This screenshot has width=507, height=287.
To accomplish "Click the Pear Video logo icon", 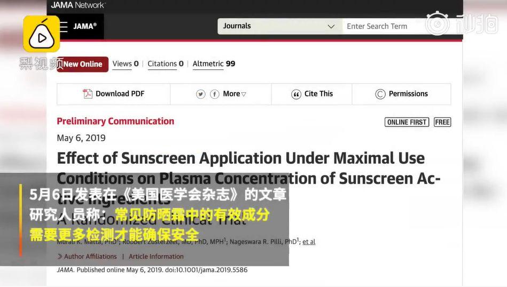I will (x=41, y=34).
